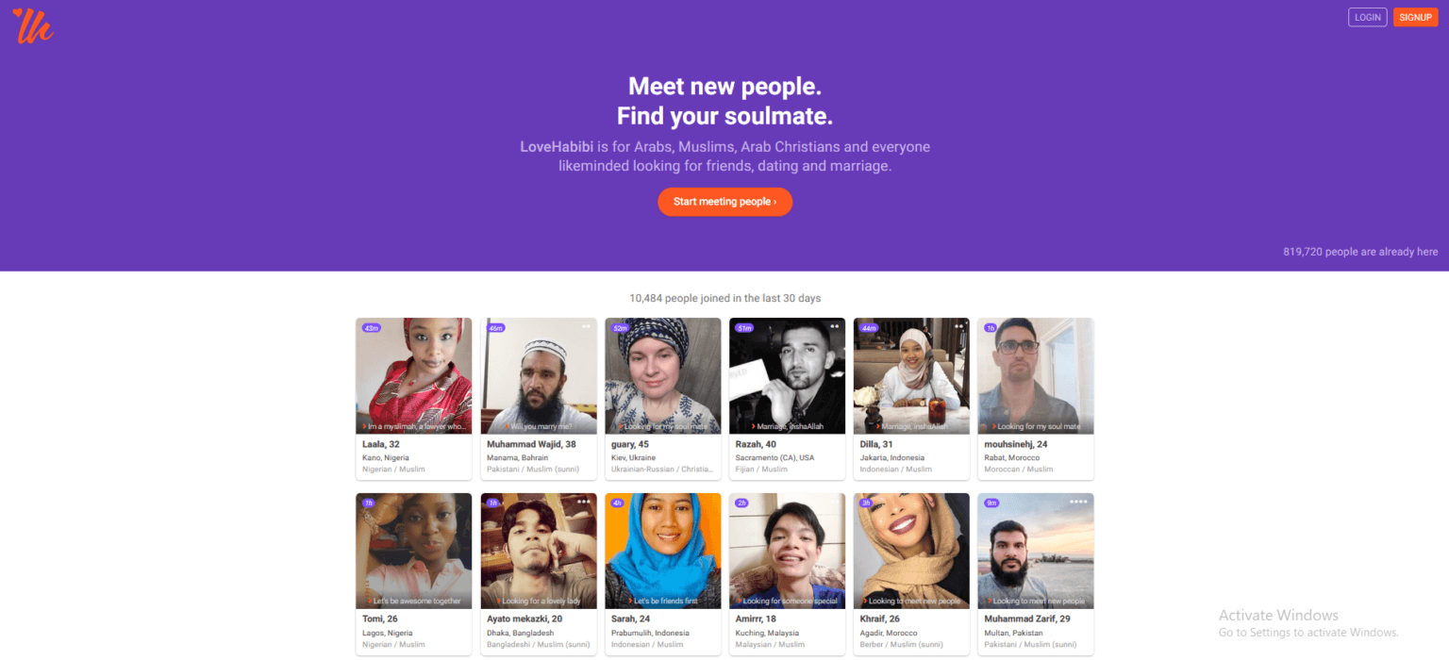Click the 4h badge on Sarah's card
The image size is (1449, 660).
point(619,502)
